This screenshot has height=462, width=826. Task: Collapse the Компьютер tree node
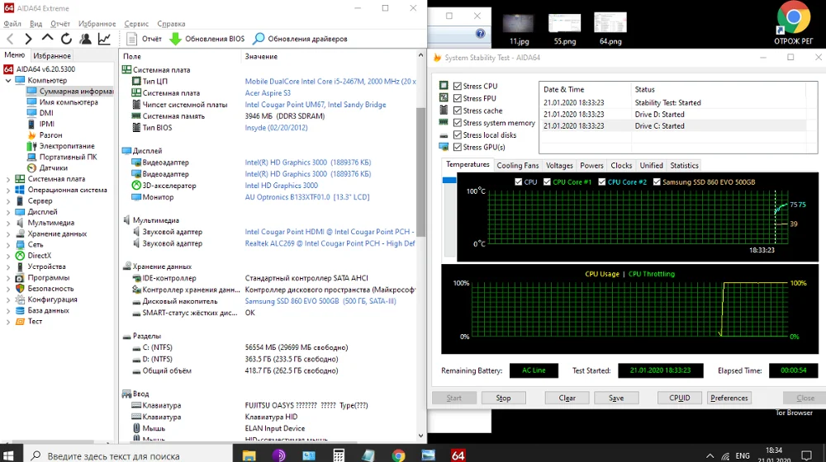[8, 81]
